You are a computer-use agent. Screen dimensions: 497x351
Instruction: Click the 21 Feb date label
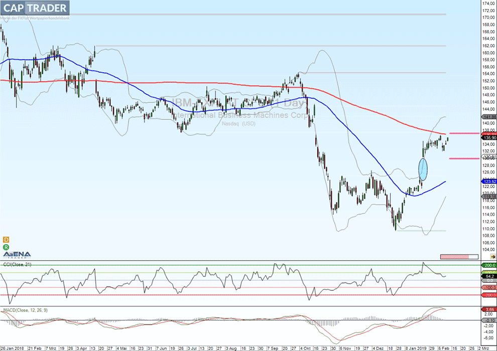[35, 348]
